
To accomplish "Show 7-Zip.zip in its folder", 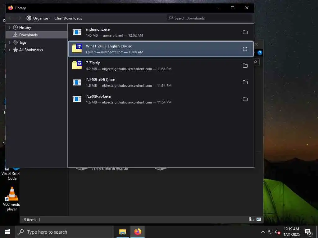I will [245, 66].
